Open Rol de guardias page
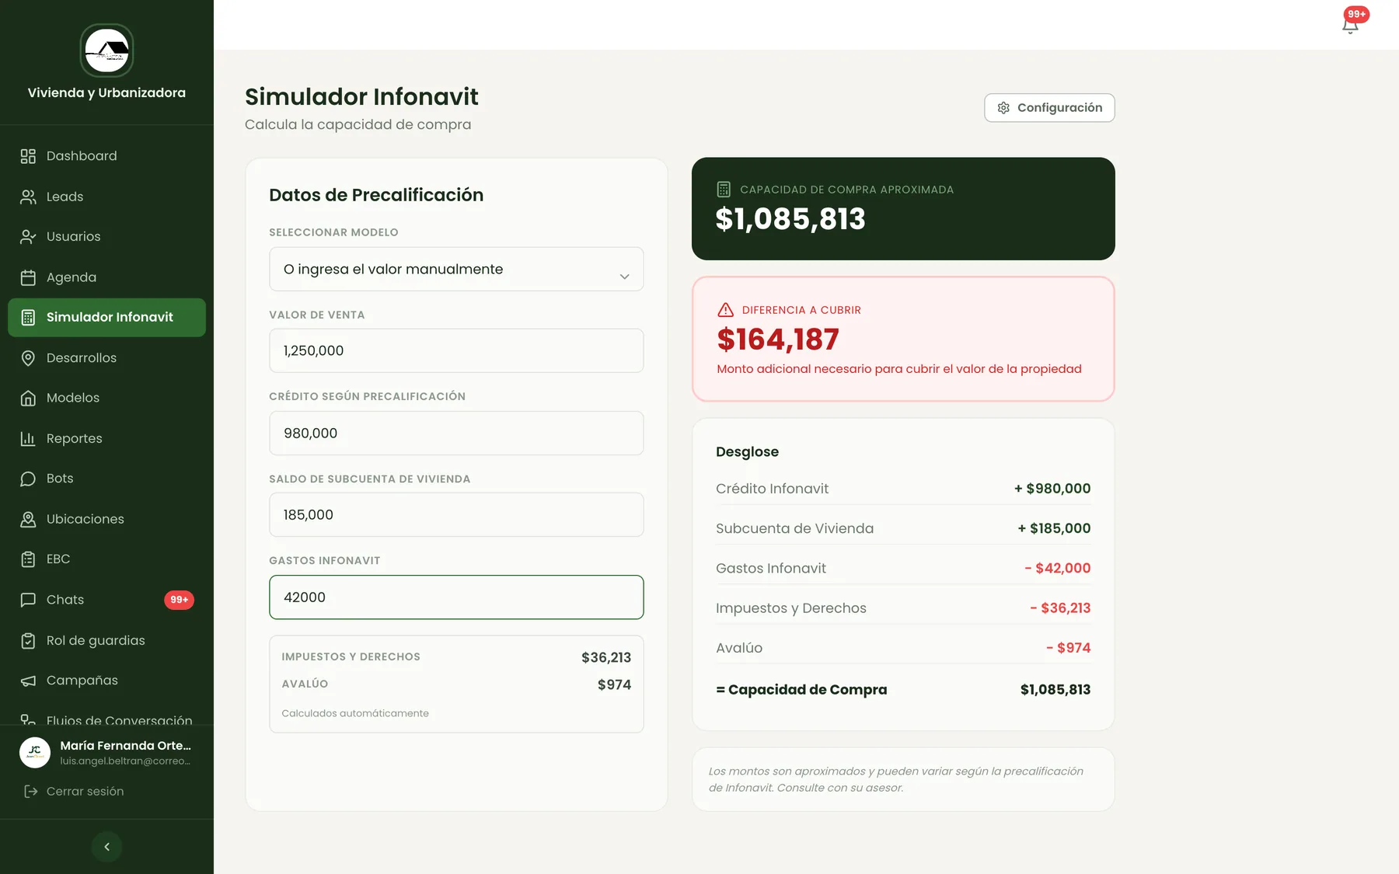This screenshot has height=874, width=1399. pyautogui.click(x=107, y=640)
